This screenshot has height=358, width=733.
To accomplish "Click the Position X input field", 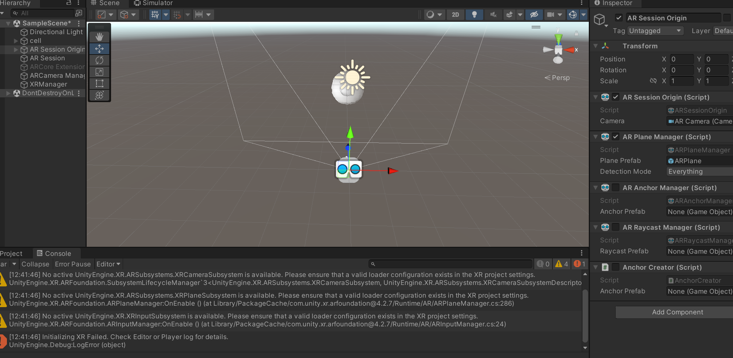I will (681, 59).
